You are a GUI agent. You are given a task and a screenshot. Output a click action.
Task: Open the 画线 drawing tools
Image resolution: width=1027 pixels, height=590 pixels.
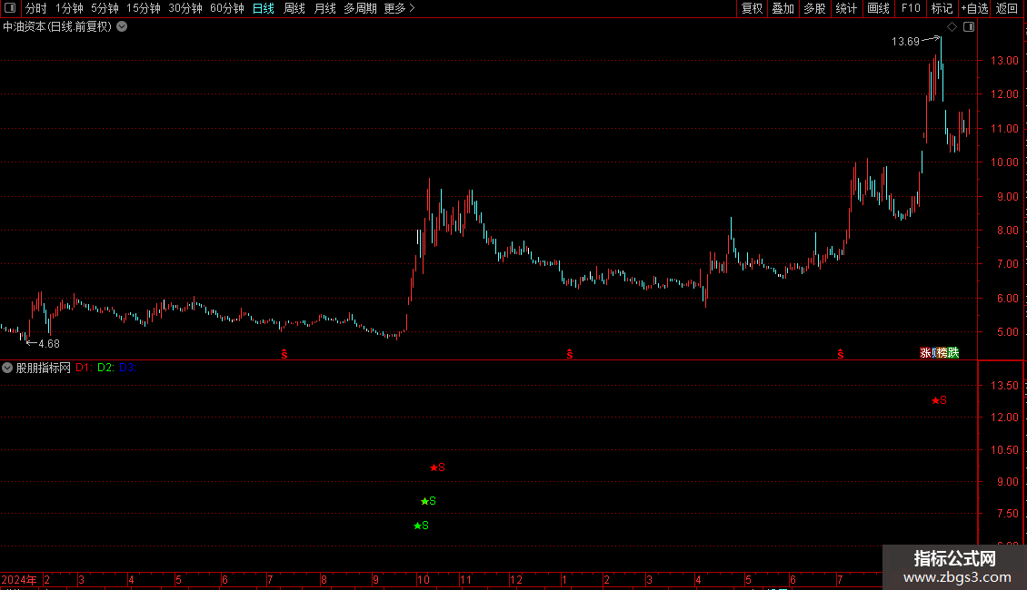tap(878, 8)
